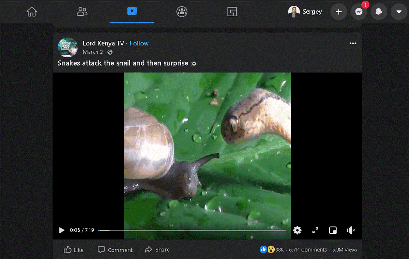The width and height of the screenshot is (409, 259).
Task: Click the '5.9M Views' count
Action: tap(345, 250)
